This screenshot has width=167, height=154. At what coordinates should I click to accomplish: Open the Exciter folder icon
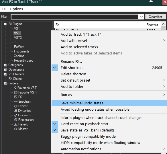[16, 106]
